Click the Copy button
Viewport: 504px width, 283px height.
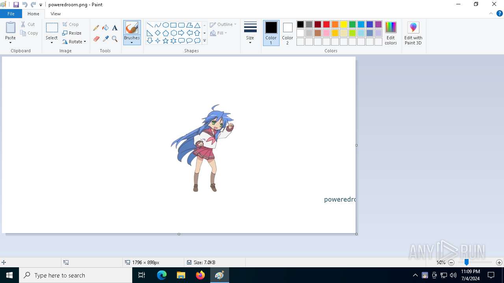point(29,33)
